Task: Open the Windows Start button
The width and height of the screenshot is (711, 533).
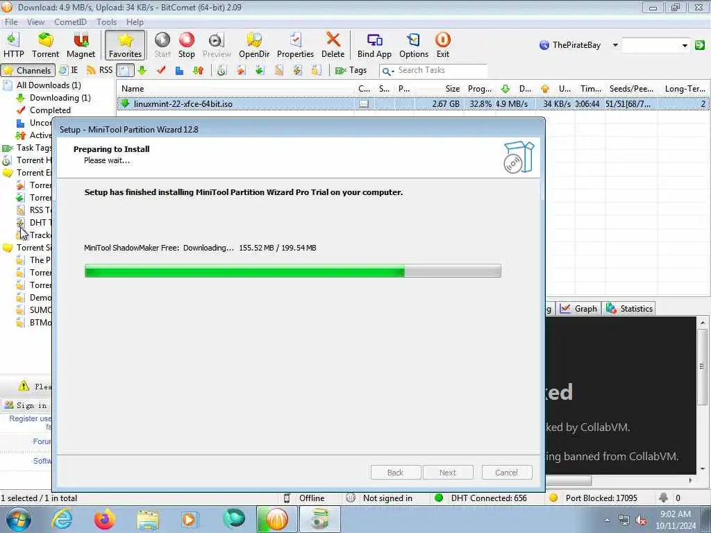Action: pyautogui.click(x=18, y=520)
